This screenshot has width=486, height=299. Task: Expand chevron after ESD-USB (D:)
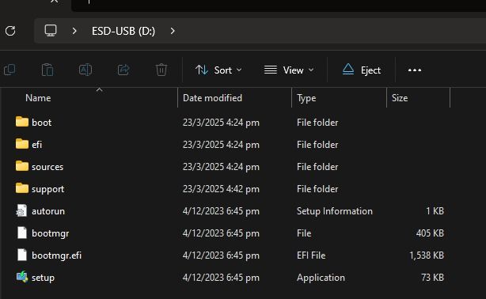[x=173, y=31]
